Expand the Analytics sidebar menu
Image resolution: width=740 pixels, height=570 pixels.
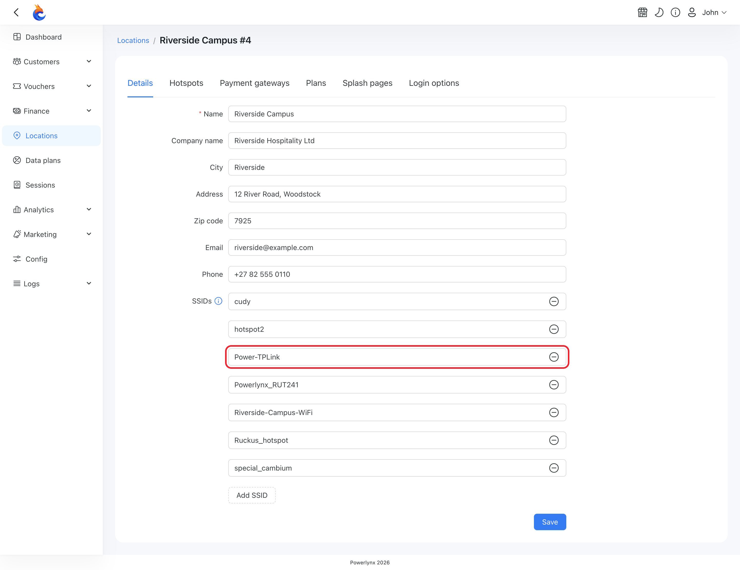(x=51, y=210)
